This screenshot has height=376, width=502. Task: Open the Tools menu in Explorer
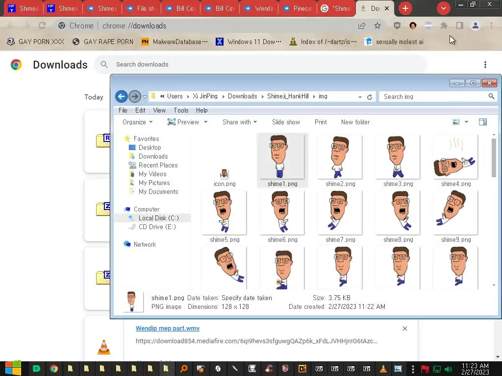181,110
